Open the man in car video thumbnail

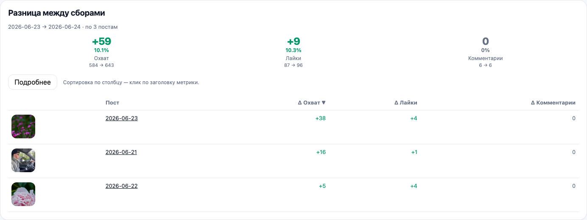click(x=23, y=160)
